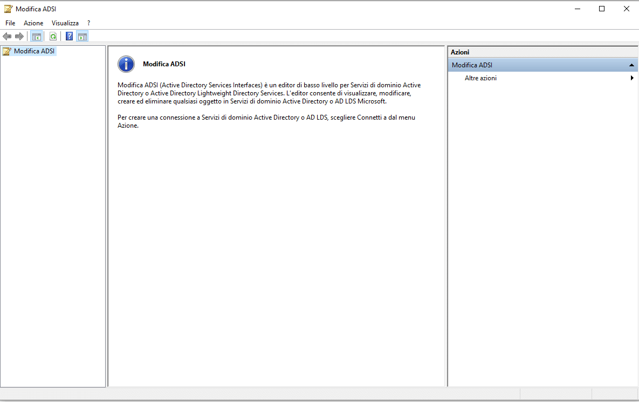Viewport: 639px width, 402px height.
Task: Click the paragraph starting 'Per creare una connessione'
Action: click(x=266, y=121)
